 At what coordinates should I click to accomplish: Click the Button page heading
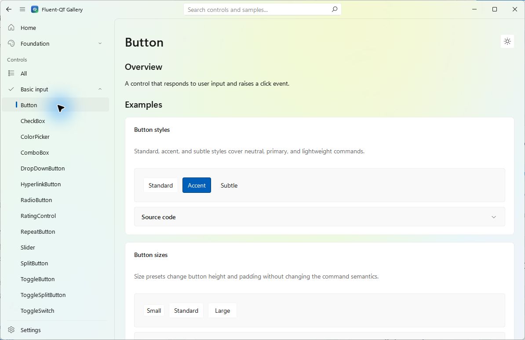144,43
